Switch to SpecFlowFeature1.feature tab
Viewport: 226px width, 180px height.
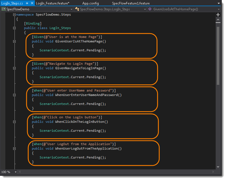point(131,3)
